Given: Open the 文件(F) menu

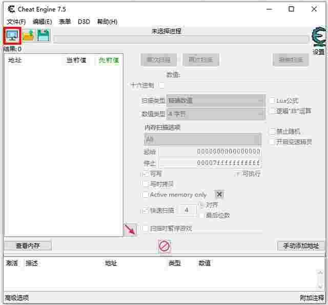Looking at the screenshot, I should (16, 22).
